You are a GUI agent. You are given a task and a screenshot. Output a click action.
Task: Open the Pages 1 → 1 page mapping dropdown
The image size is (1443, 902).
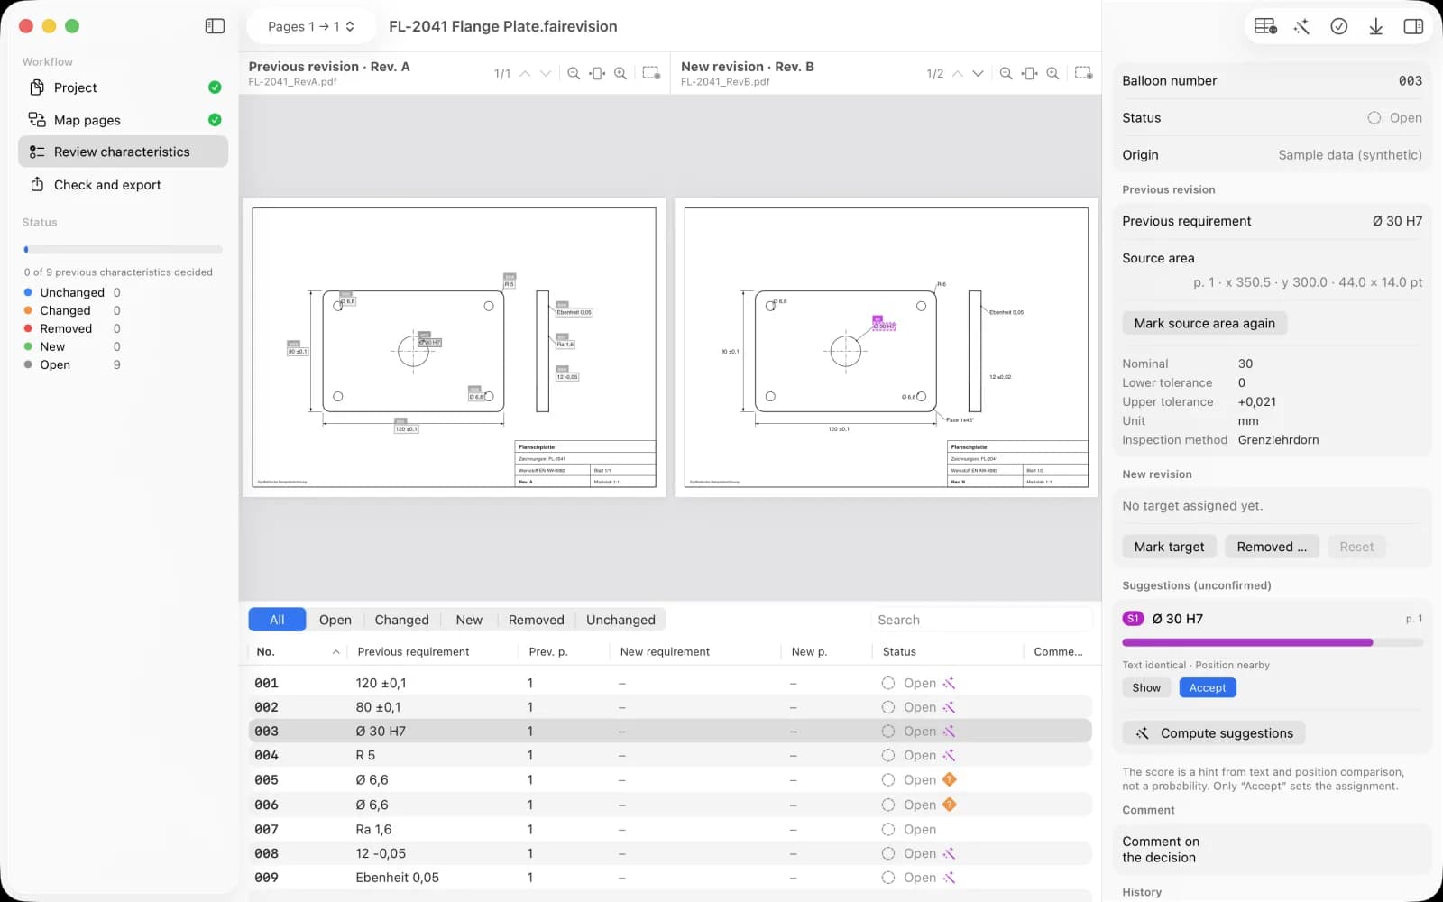(310, 26)
